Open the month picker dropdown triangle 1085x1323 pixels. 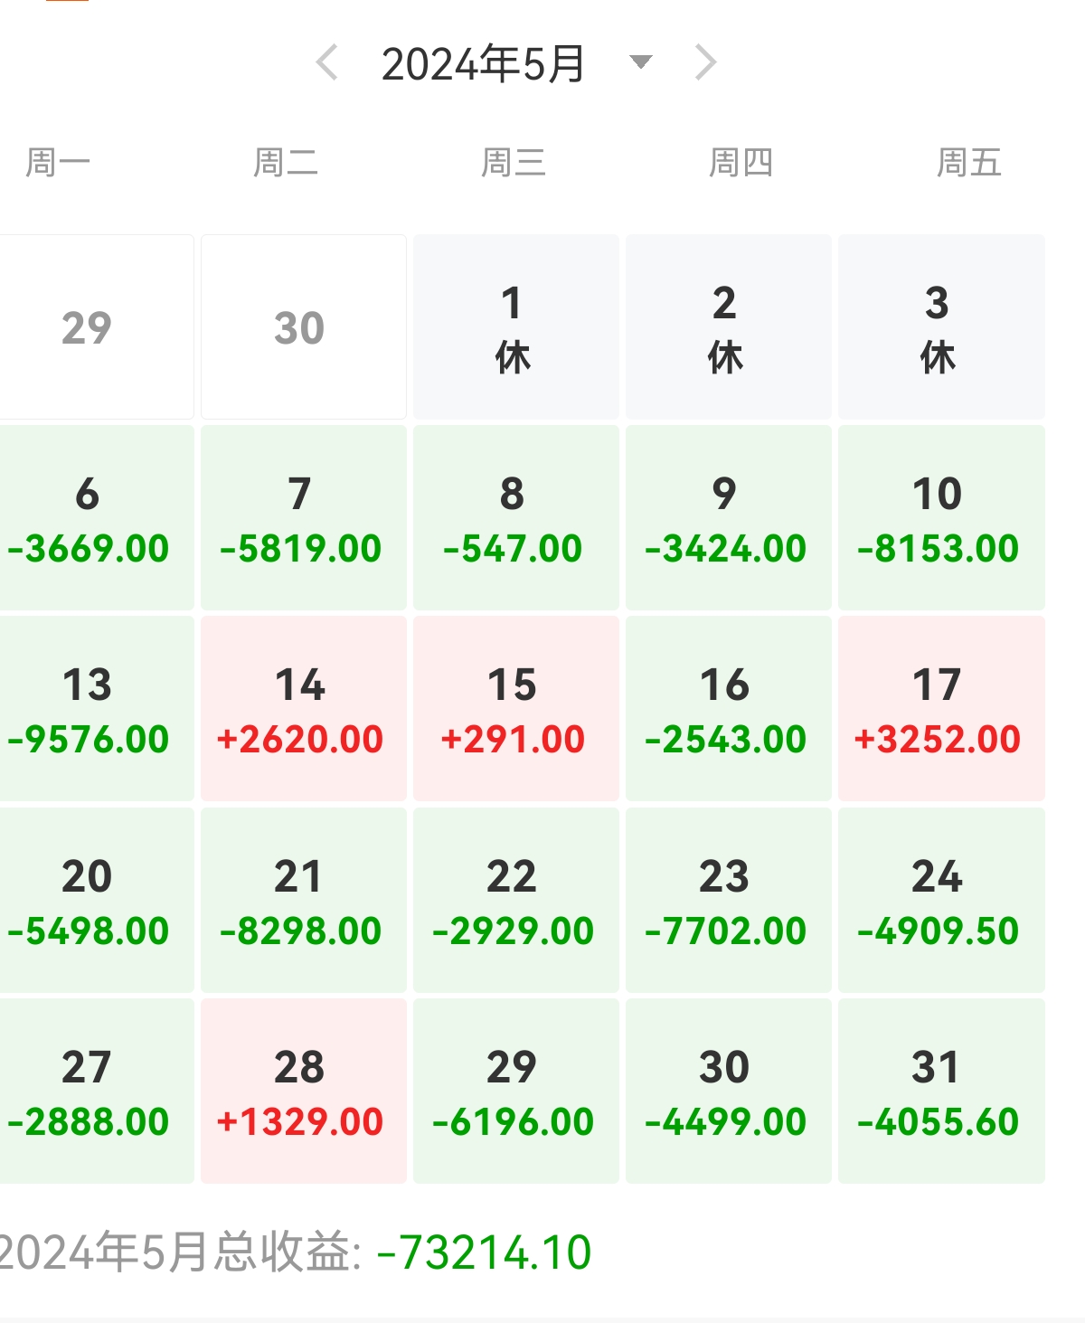640,62
